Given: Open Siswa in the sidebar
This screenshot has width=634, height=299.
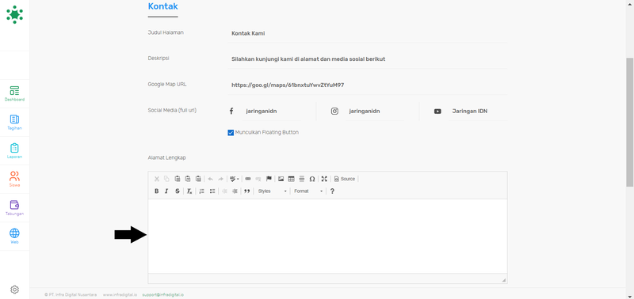Looking at the screenshot, I should click(x=14, y=179).
